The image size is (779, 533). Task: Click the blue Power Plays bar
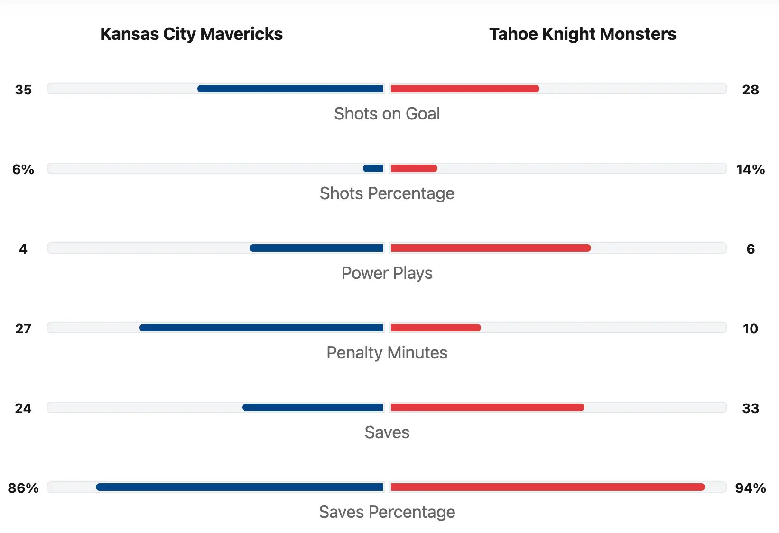[x=316, y=248]
